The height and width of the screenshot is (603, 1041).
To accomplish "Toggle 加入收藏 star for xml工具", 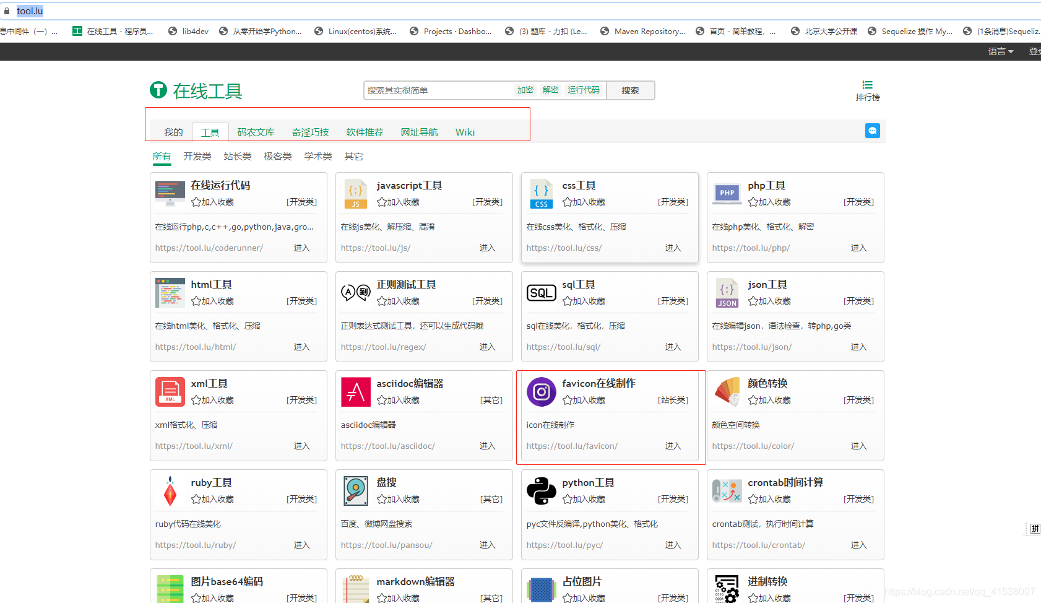I will pyautogui.click(x=196, y=401).
